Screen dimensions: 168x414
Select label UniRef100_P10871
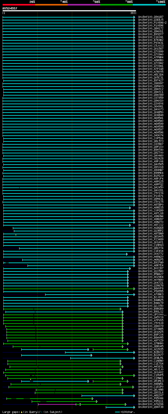click(x=151, y=196)
